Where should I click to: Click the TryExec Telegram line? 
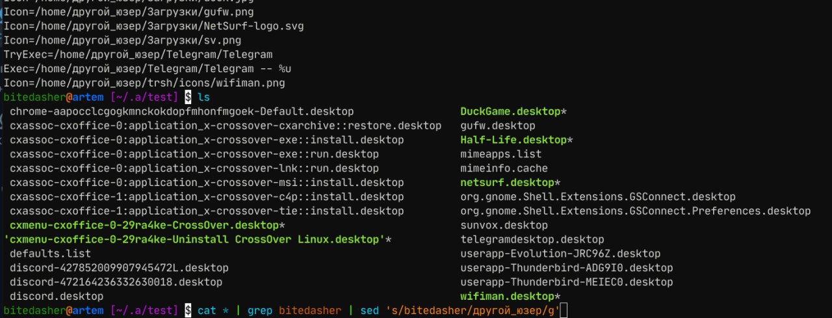pos(138,55)
